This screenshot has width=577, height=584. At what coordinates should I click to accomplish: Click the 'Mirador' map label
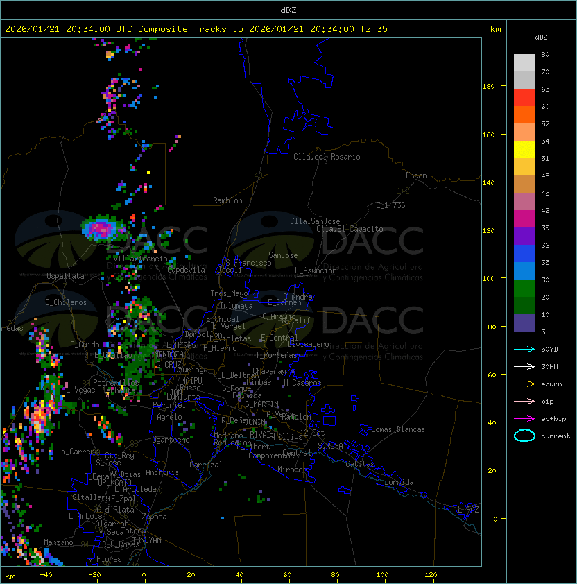292,470
